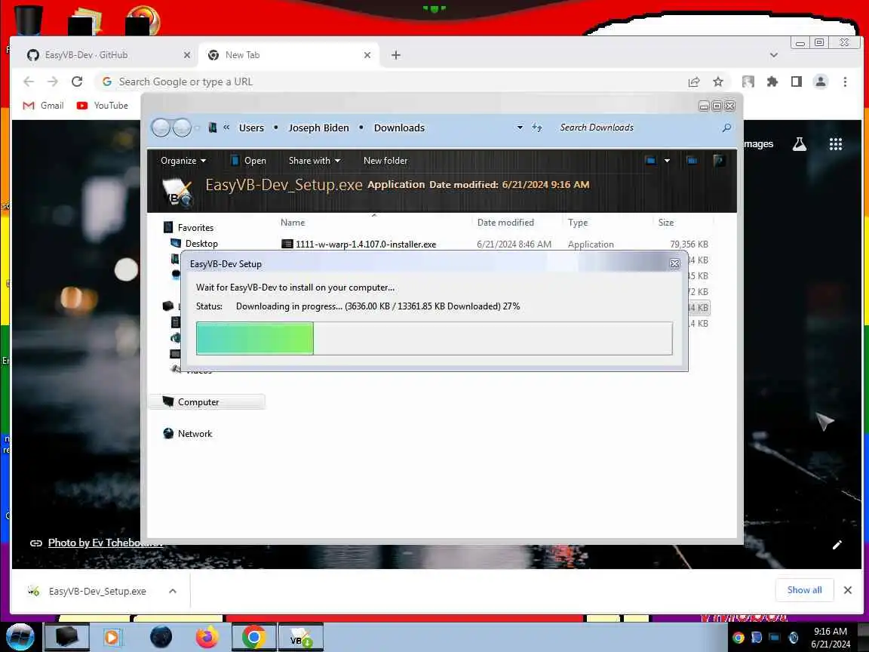Expand the Share with dropdown

315,161
